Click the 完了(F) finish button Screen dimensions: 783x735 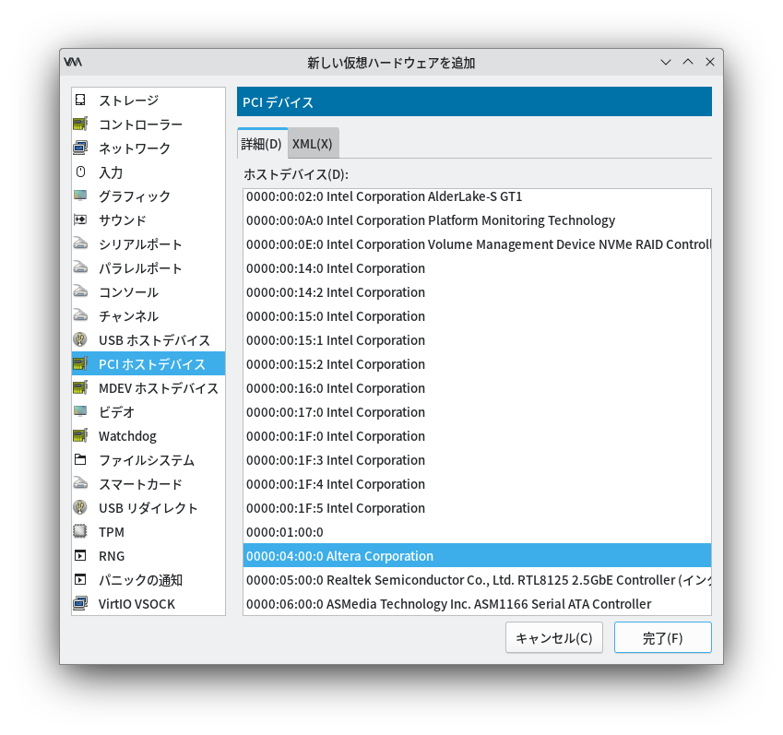[663, 637]
